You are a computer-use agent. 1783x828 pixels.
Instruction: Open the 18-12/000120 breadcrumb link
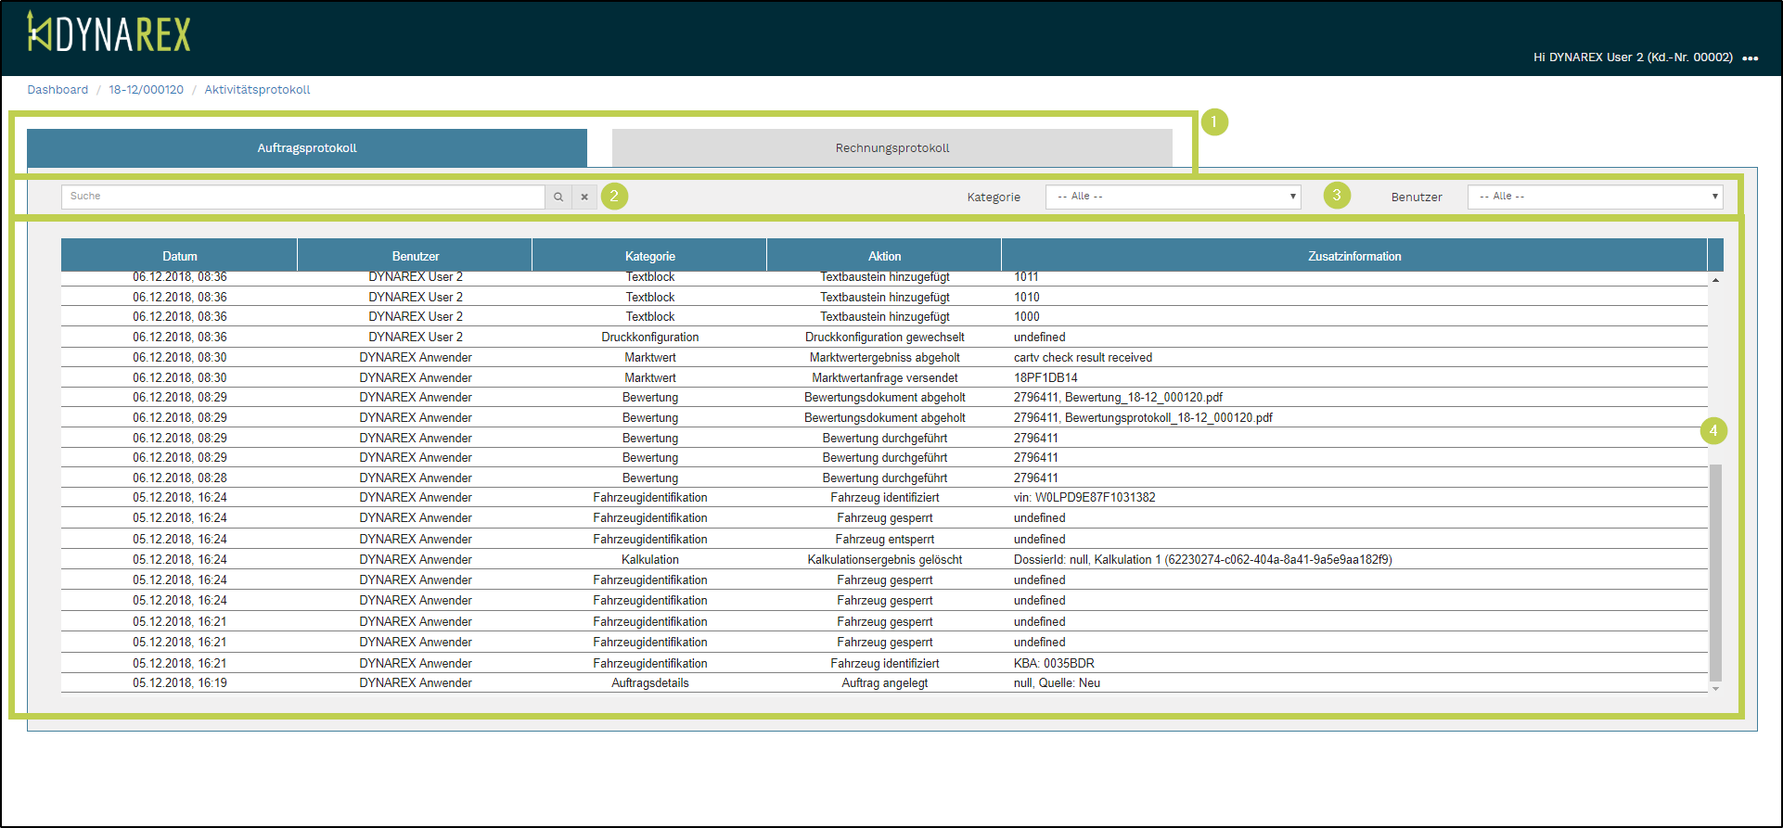coord(146,90)
